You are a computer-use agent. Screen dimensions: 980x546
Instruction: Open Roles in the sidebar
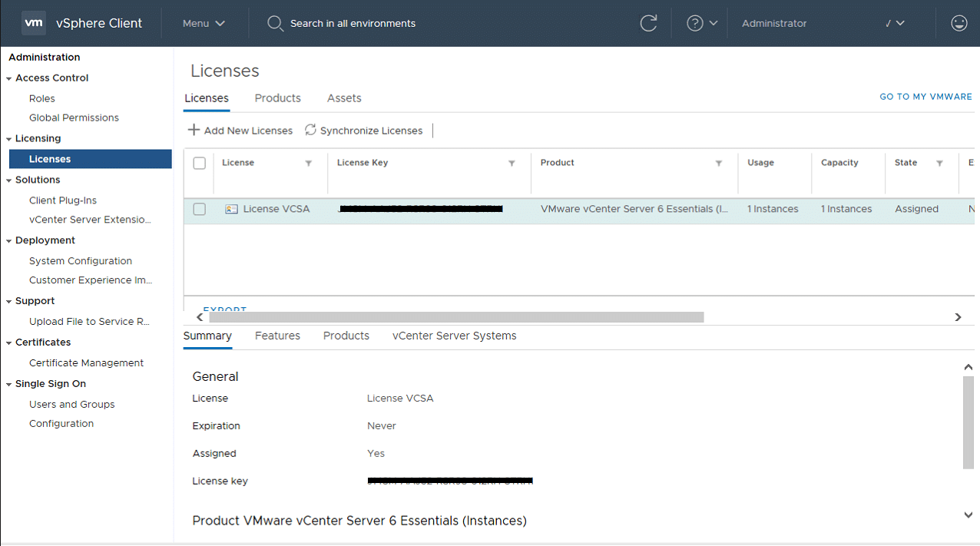(x=42, y=98)
